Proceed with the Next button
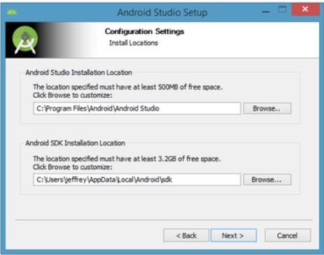Viewport: 324px width, 255px height. [x=234, y=235]
